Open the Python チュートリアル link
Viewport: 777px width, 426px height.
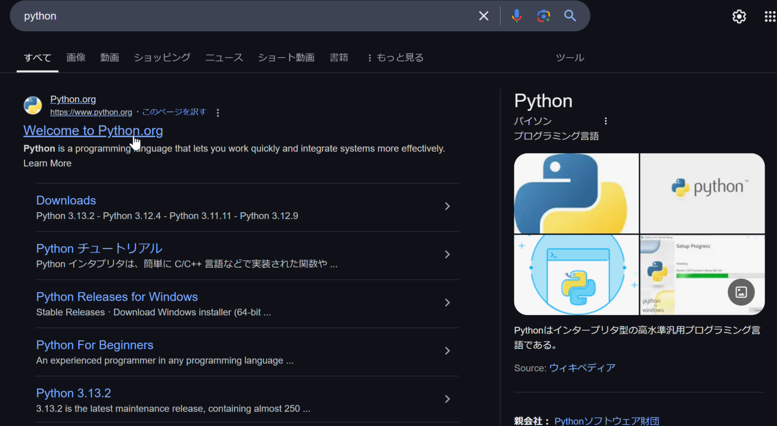99,249
